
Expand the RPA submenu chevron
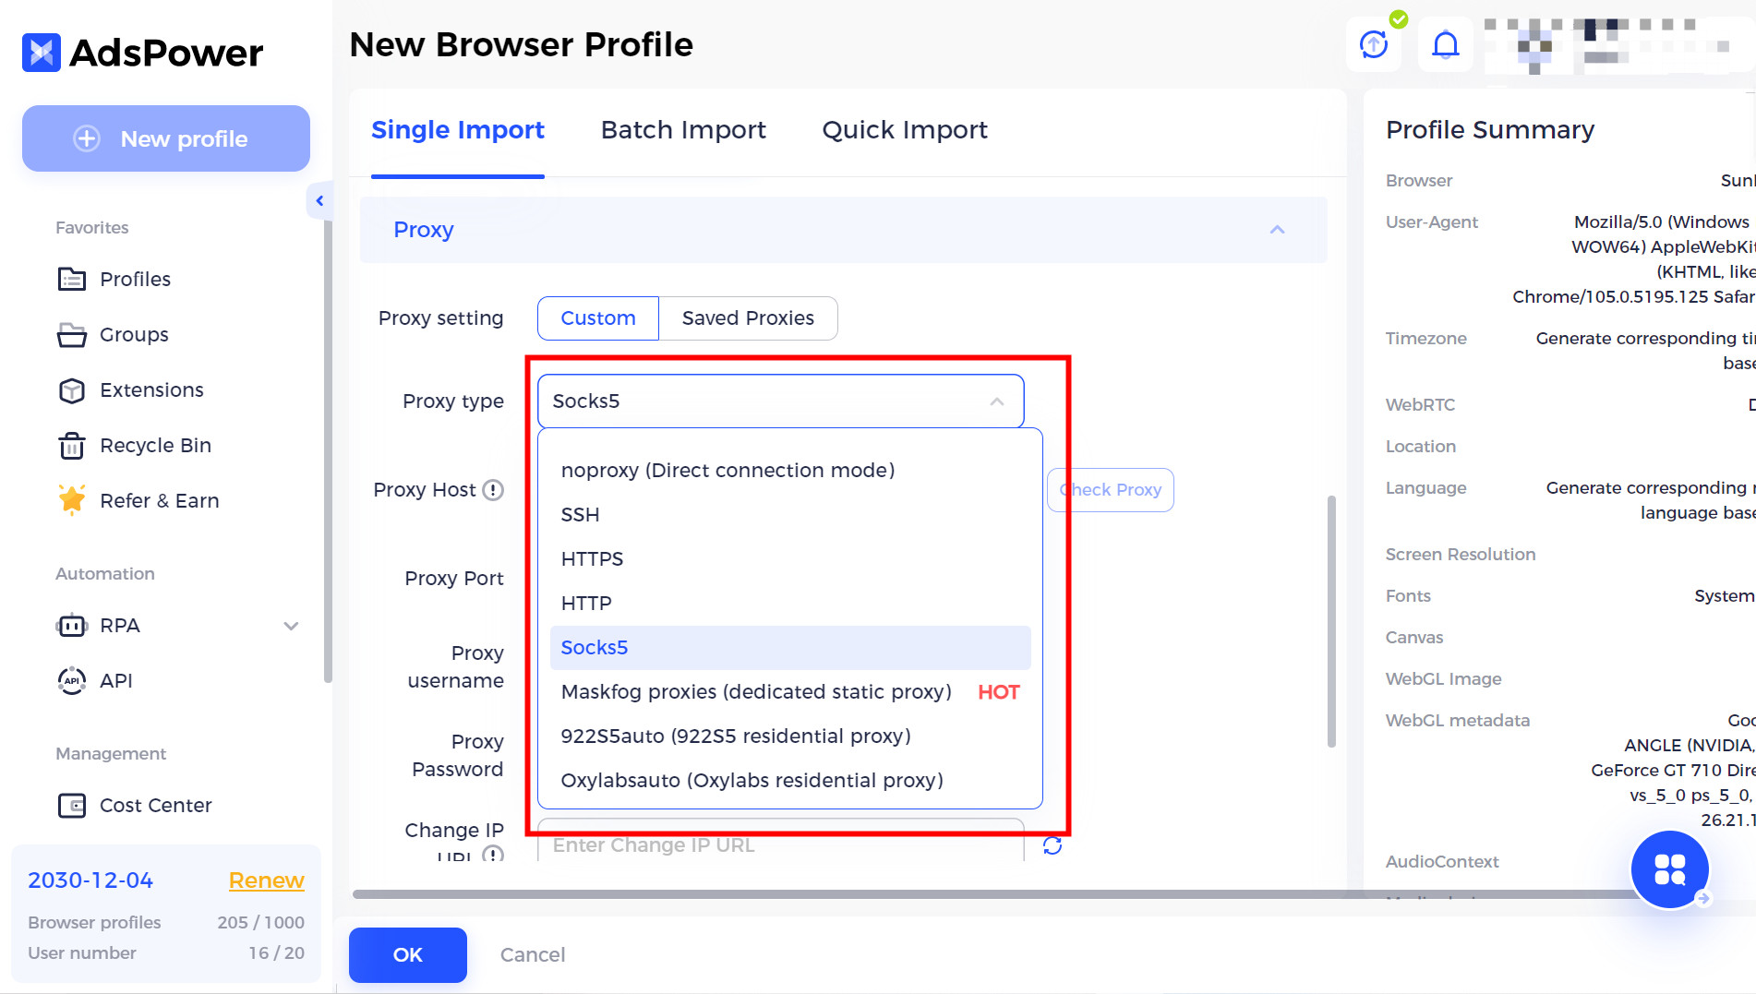(x=291, y=626)
